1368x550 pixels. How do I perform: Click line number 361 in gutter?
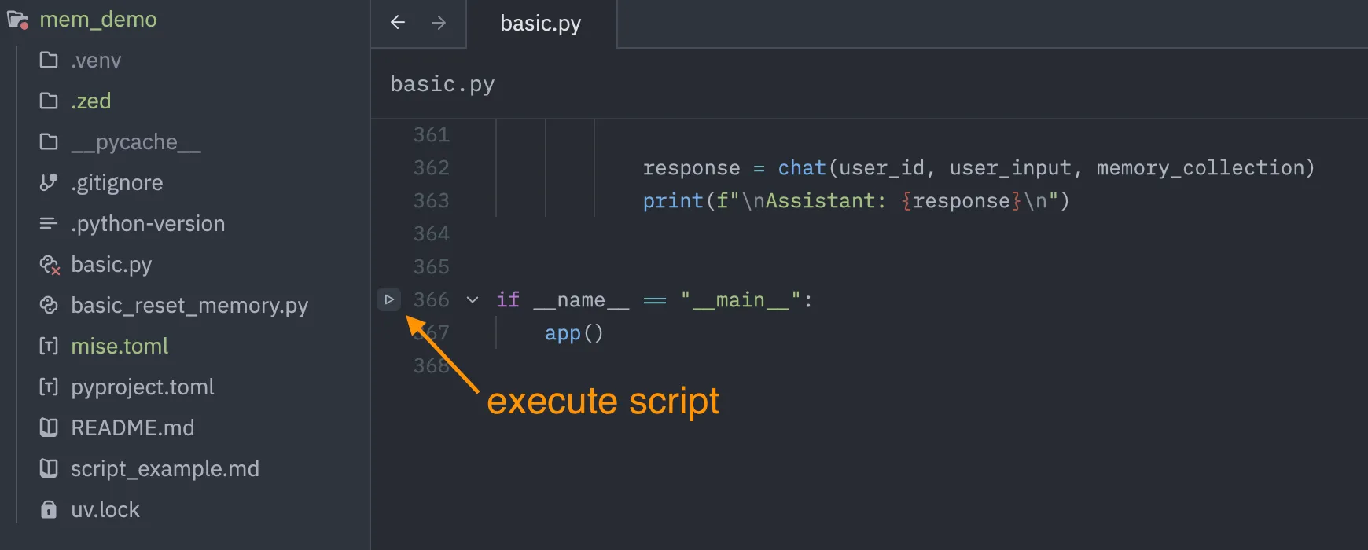point(432,135)
